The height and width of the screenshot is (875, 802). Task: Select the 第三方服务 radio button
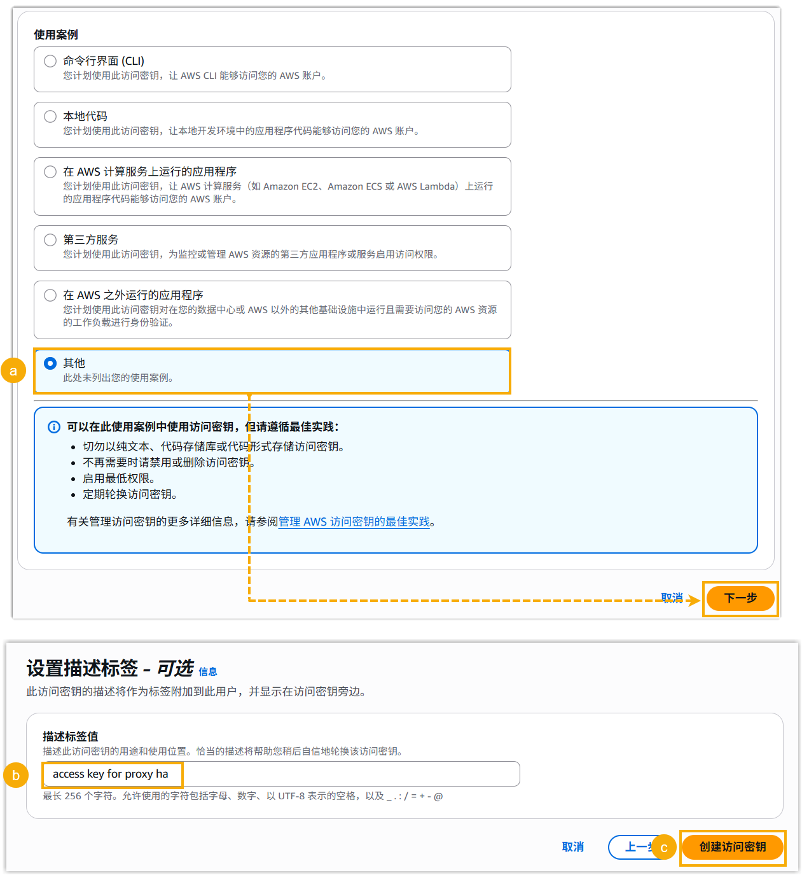pyautogui.click(x=50, y=240)
